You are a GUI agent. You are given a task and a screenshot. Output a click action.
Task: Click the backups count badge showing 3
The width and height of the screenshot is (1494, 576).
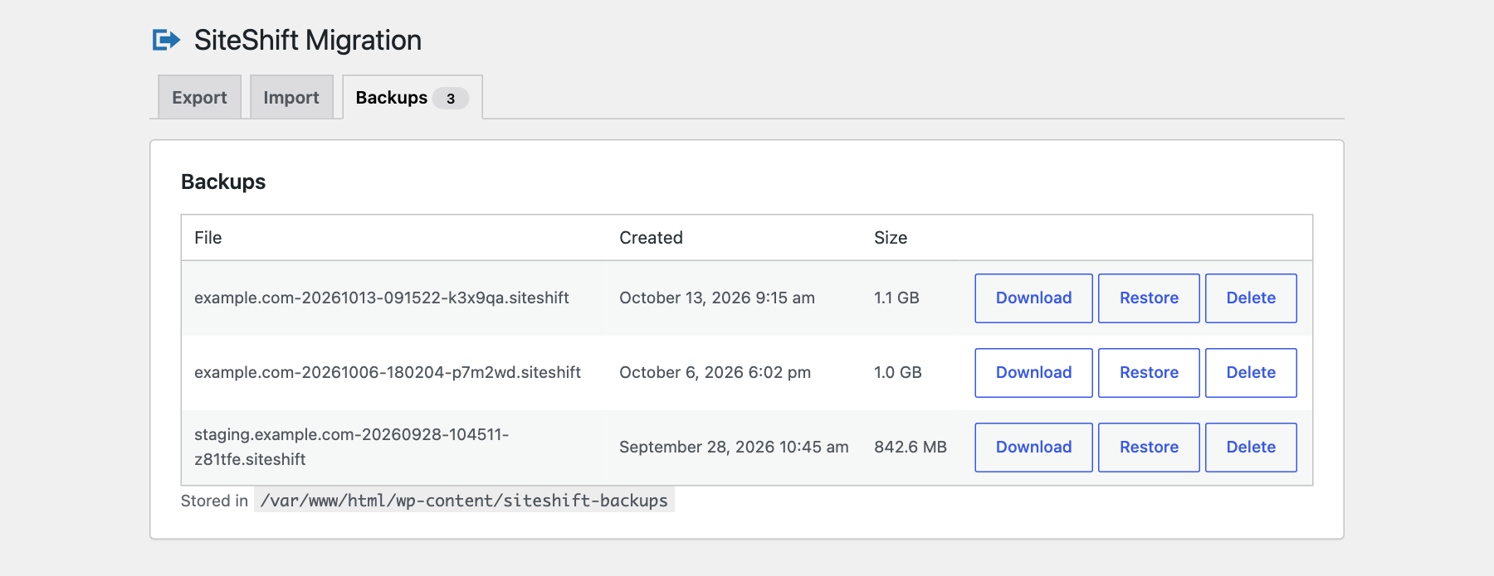pyautogui.click(x=451, y=99)
